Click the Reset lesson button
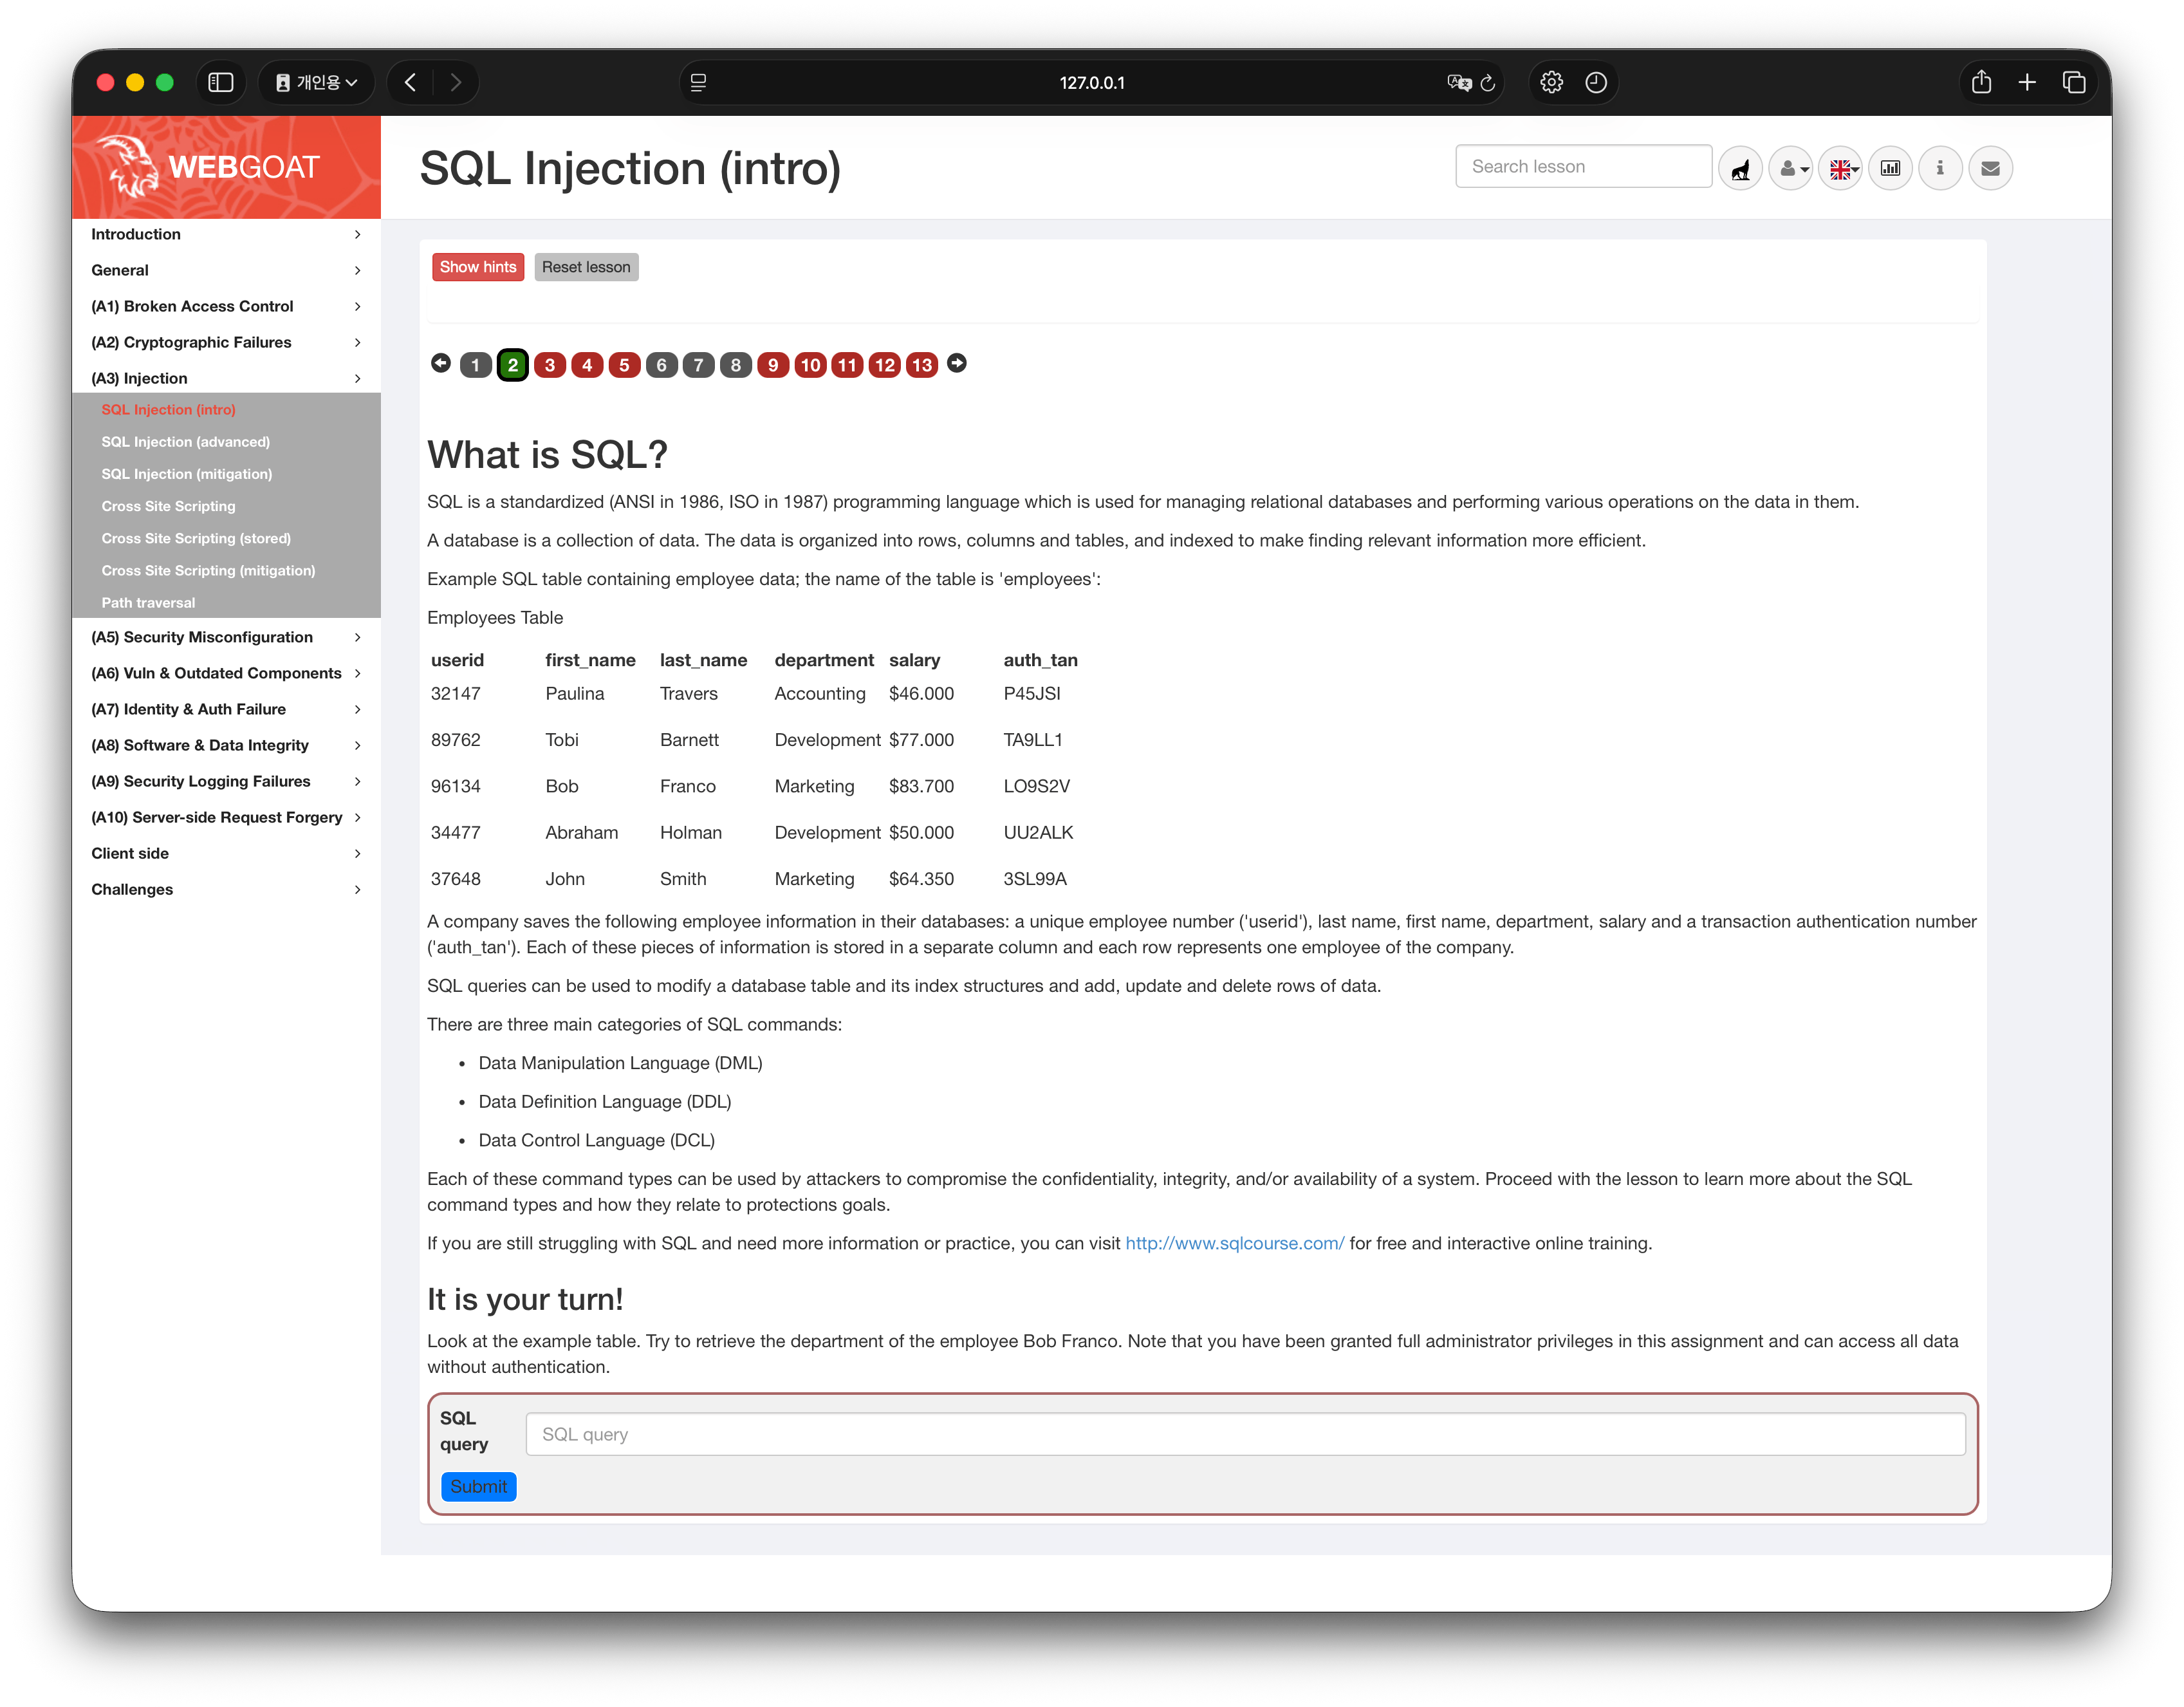2184x1707 pixels. pyautogui.click(x=586, y=267)
